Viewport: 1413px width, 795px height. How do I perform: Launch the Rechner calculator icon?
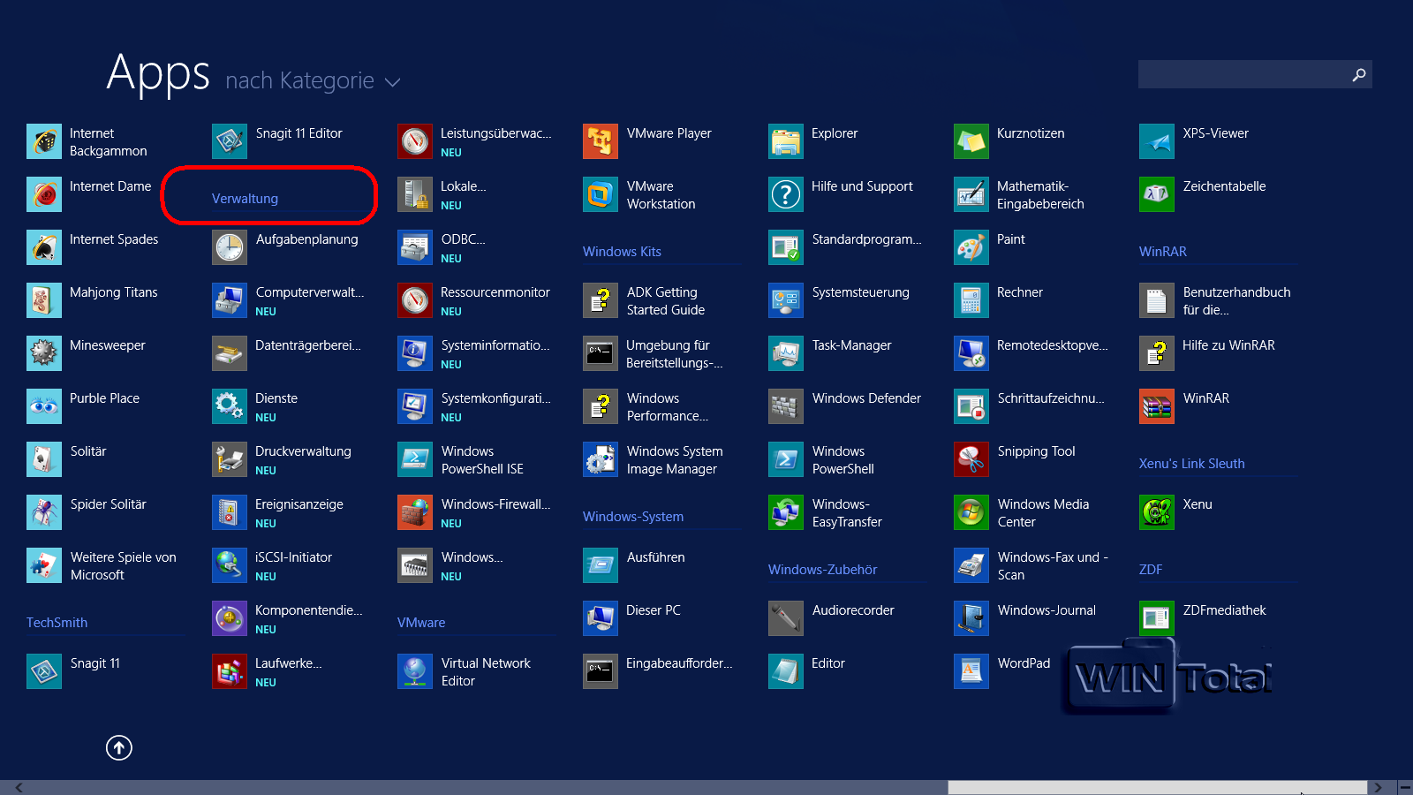tap(971, 300)
